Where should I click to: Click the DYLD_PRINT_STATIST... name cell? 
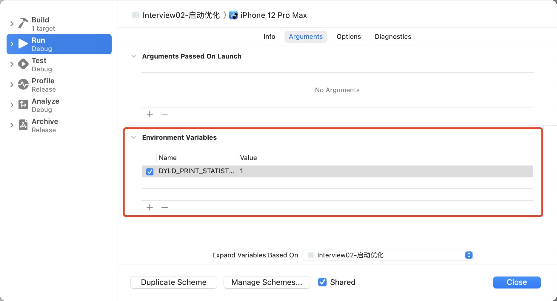[196, 171]
